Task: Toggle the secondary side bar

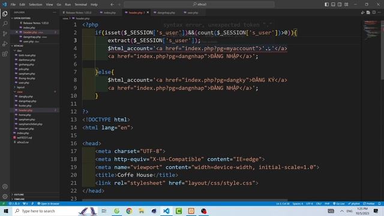Action: point(340,4)
